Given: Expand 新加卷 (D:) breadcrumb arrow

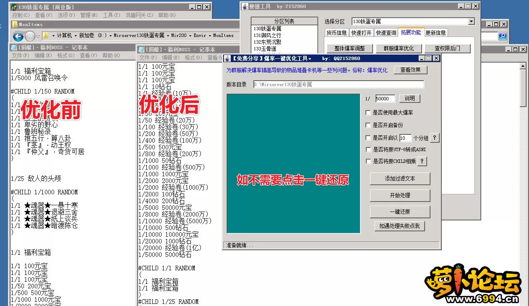Looking at the screenshot, I should [x=110, y=36].
